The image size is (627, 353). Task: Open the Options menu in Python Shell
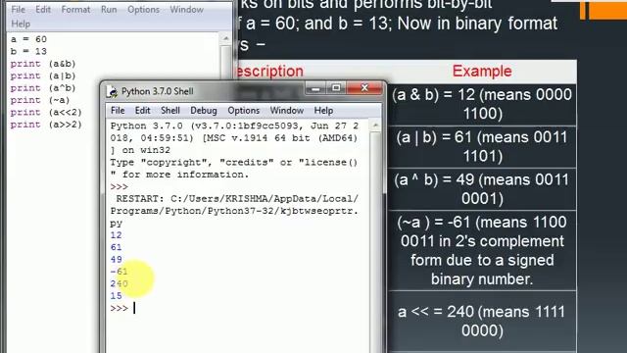244,111
